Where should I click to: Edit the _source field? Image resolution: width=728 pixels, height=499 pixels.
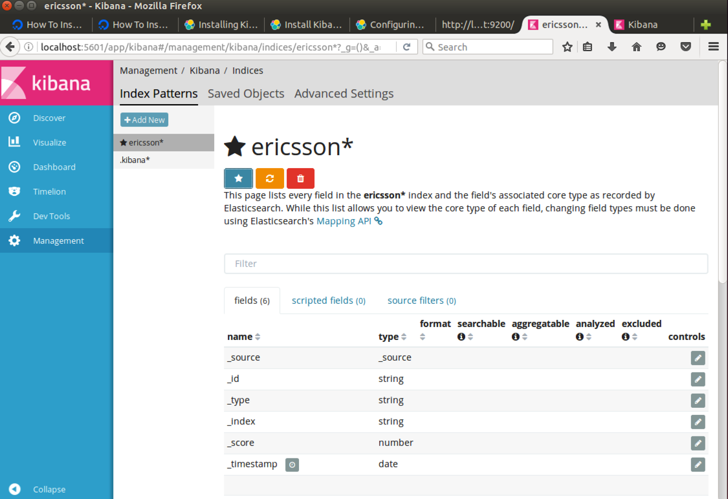pyautogui.click(x=698, y=358)
